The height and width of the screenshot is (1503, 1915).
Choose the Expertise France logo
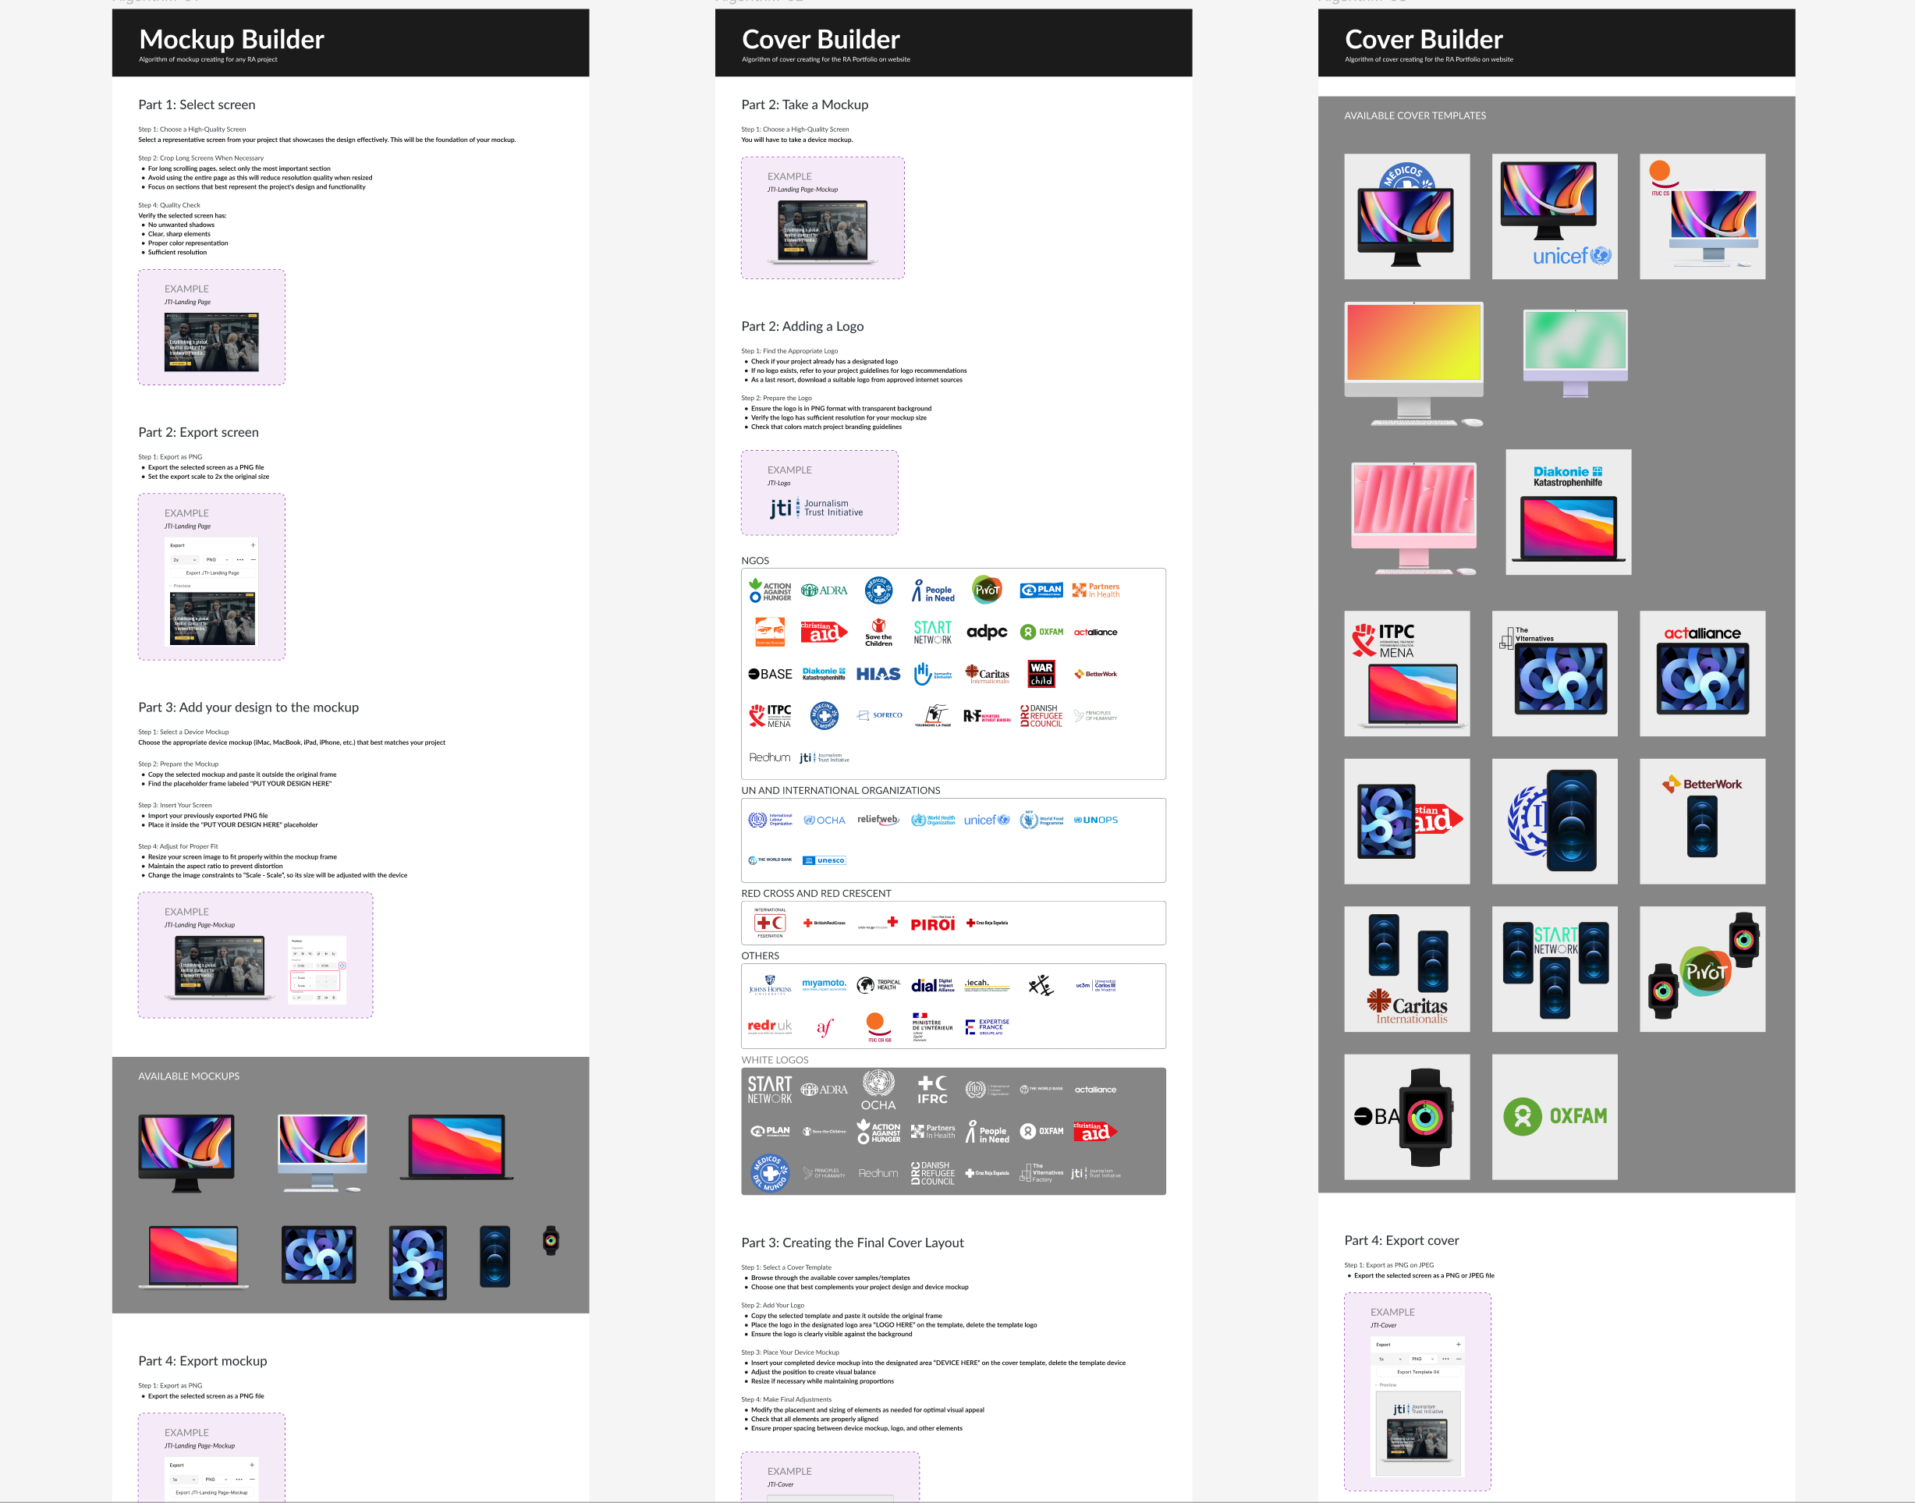click(988, 1027)
